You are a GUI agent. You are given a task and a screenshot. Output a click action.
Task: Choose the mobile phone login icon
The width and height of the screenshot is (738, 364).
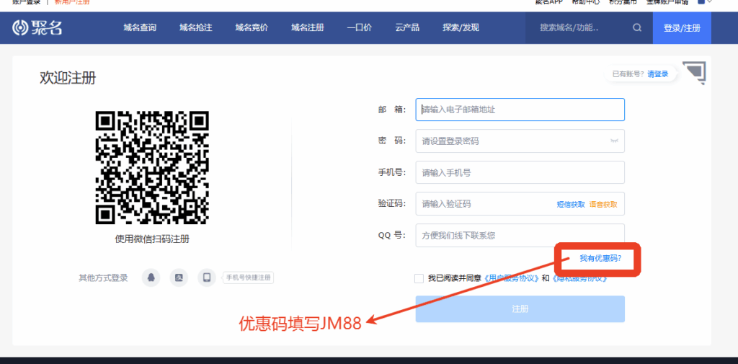point(207,278)
